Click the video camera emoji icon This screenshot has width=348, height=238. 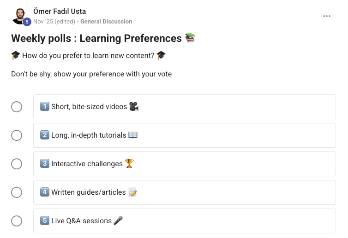tap(134, 107)
